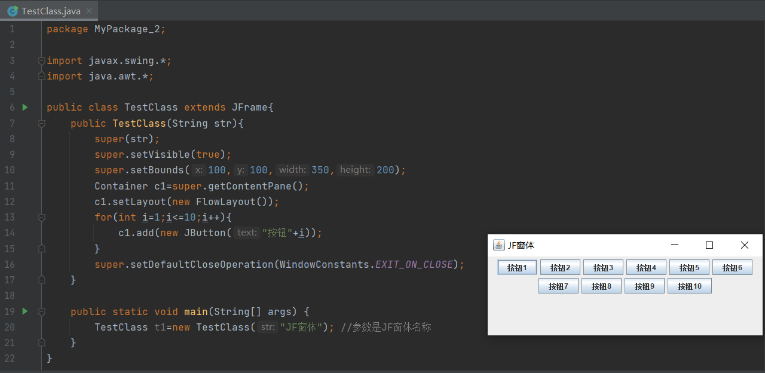Collapse the for loop fold on line 13
Screen dimensions: 765x373
41,217
